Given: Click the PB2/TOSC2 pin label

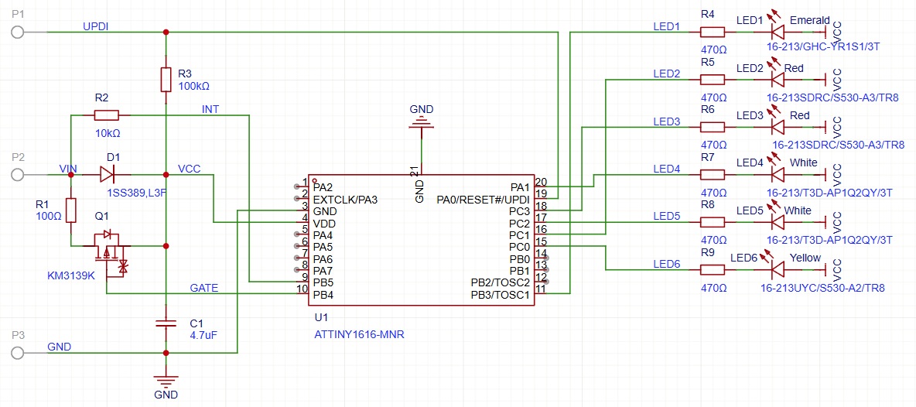Looking at the screenshot, I should [500, 282].
